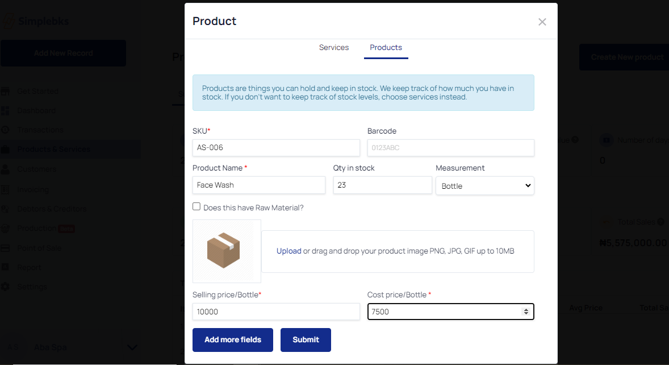Click Add New Record in the background page
Viewport: 669px width, 365px height.
pyautogui.click(x=63, y=53)
